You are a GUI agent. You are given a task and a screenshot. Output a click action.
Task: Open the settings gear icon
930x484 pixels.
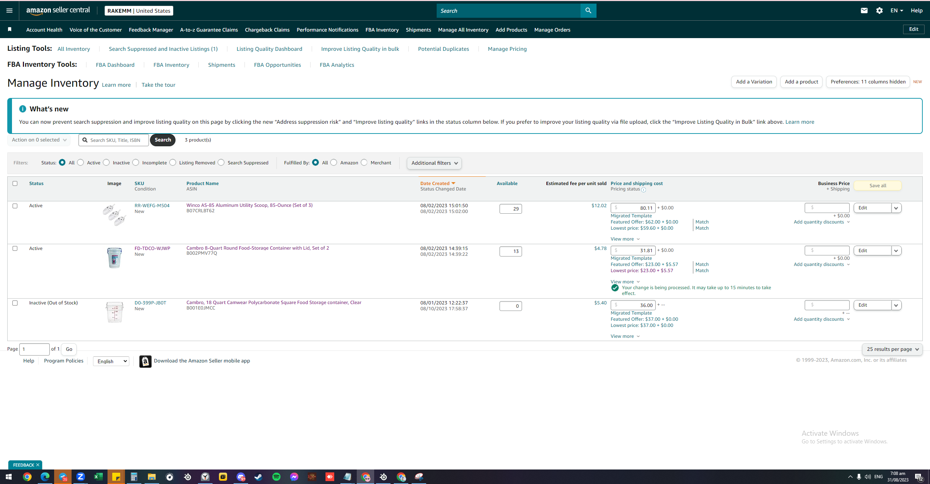pyautogui.click(x=880, y=11)
